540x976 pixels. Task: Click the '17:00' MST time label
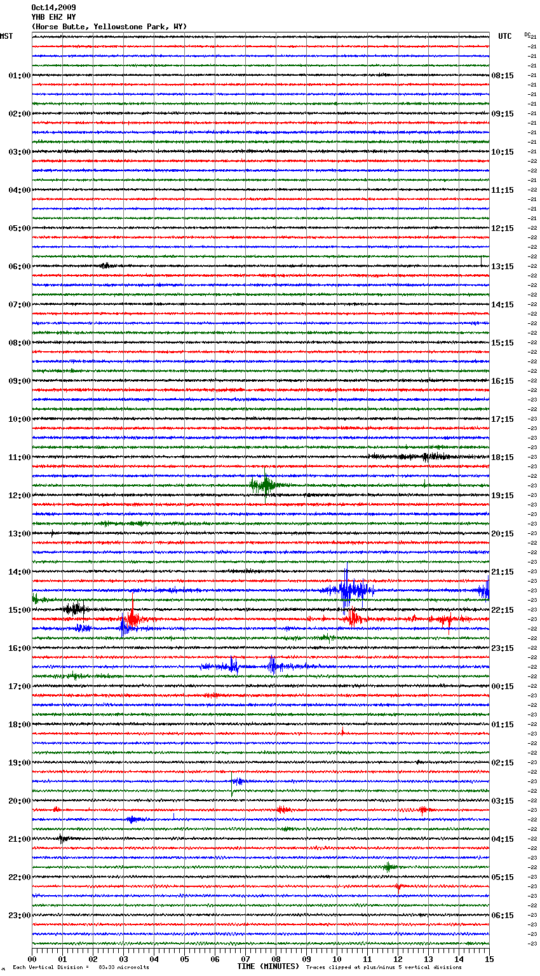coord(20,687)
